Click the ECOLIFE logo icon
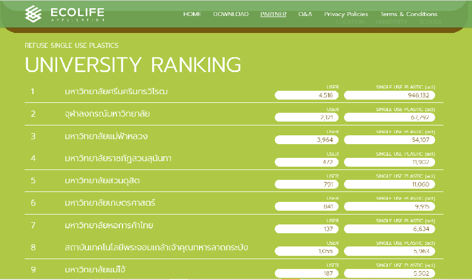 pyautogui.click(x=33, y=14)
